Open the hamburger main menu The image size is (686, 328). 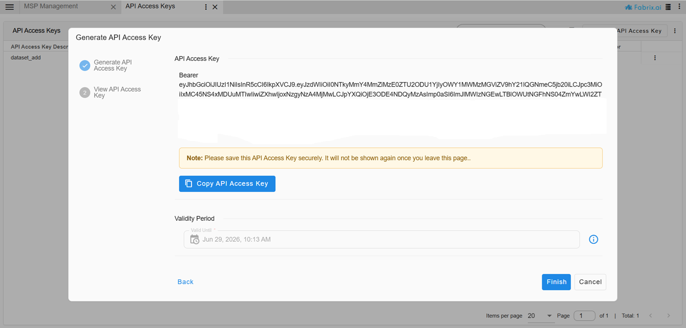9,7
